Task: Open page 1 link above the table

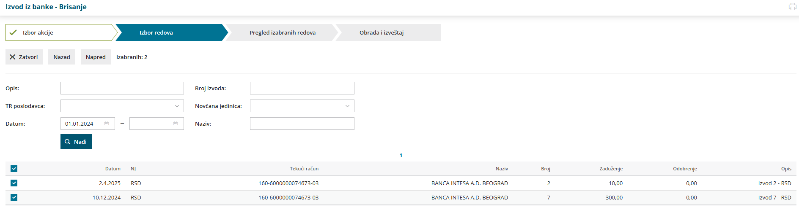Action: point(401,156)
